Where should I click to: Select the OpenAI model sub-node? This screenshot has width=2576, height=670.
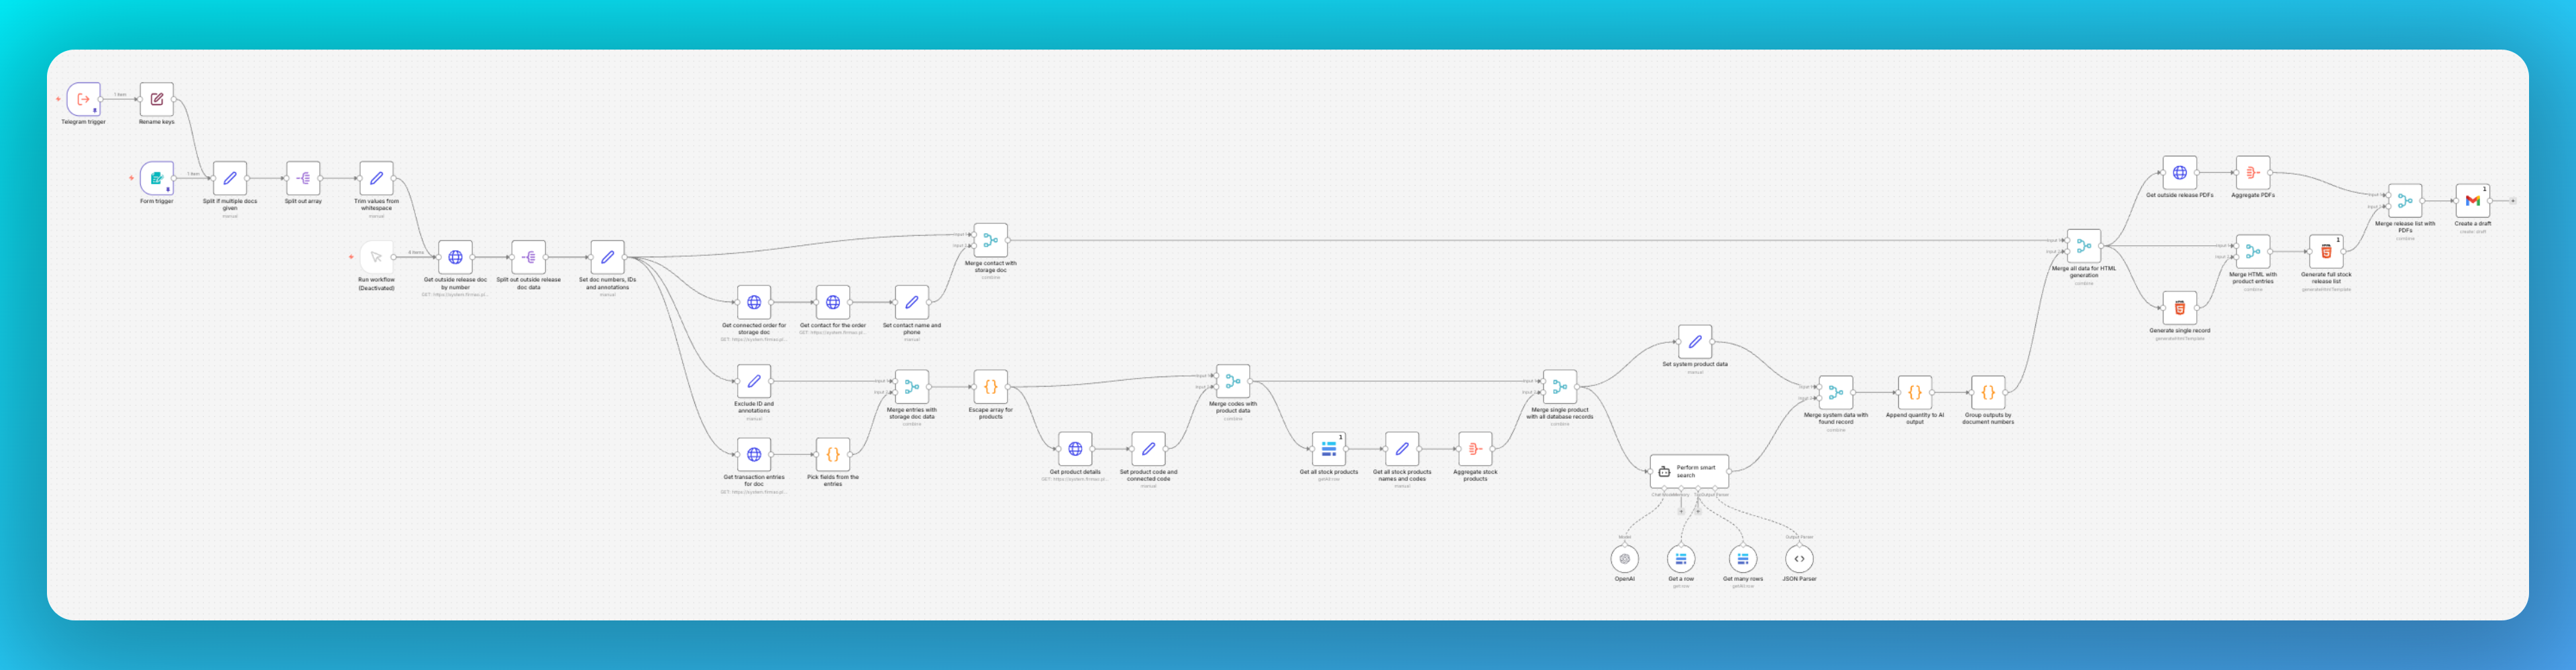pyautogui.click(x=1624, y=559)
